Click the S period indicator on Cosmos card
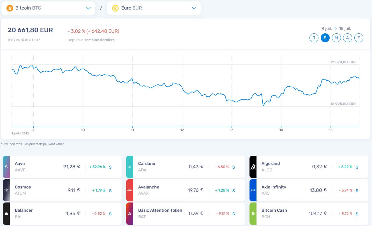The width and height of the screenshot is (372, 226). 110,190
